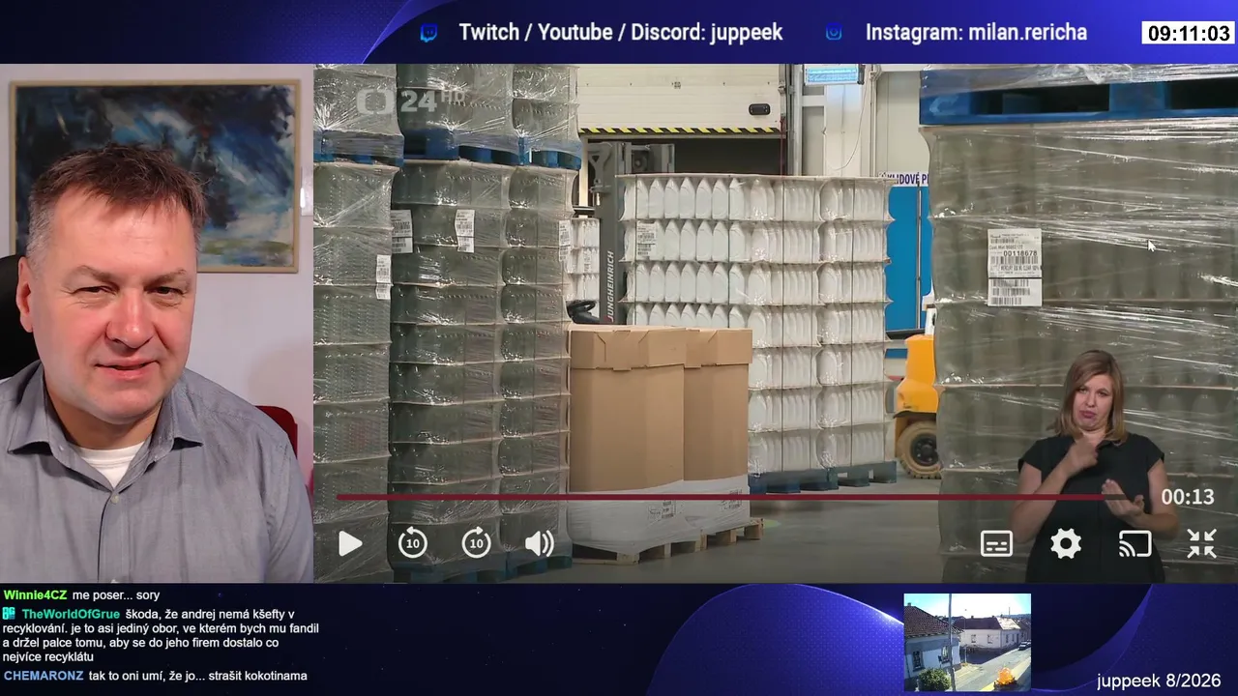
Task: Click the street camera thumbnail
Action: coord(967,642)
